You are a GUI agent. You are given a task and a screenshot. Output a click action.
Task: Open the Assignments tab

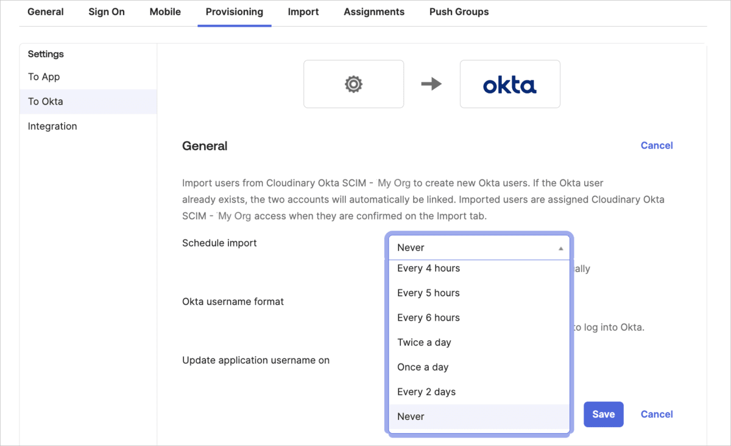[x=374, y=12]
